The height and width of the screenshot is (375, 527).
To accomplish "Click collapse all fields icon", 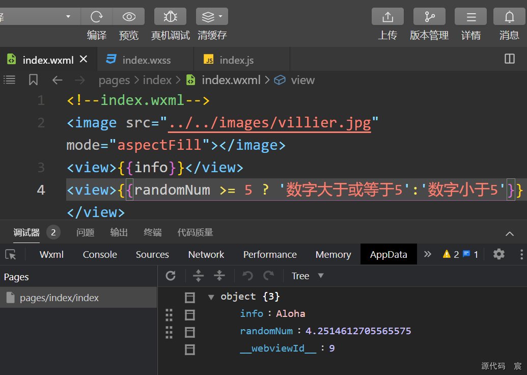I will click(219, 276).
